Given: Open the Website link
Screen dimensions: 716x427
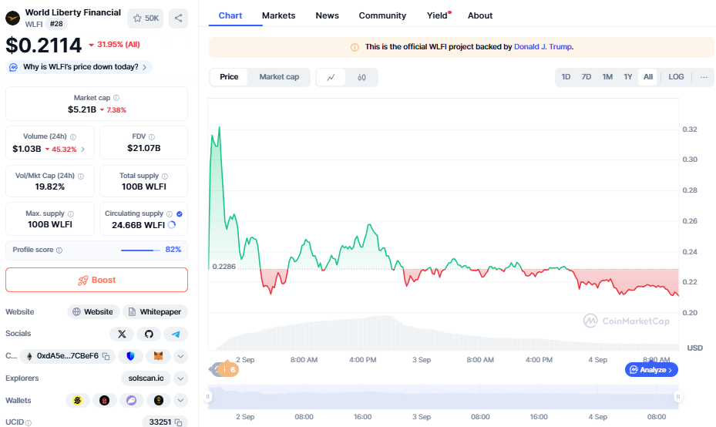Looking at the screenshot, I should [93, 312].
